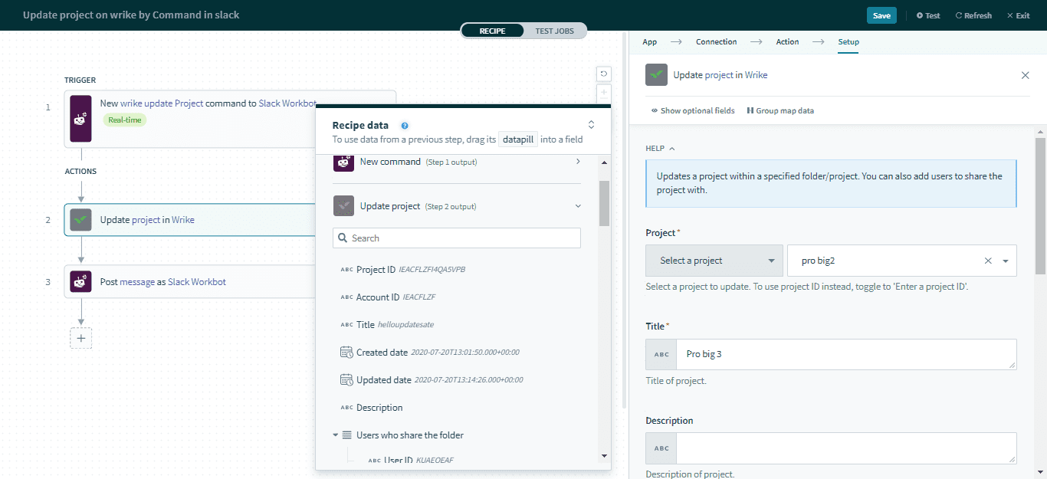Go to the Action tab
The image size is (1047, 479).
pos(787,42)
